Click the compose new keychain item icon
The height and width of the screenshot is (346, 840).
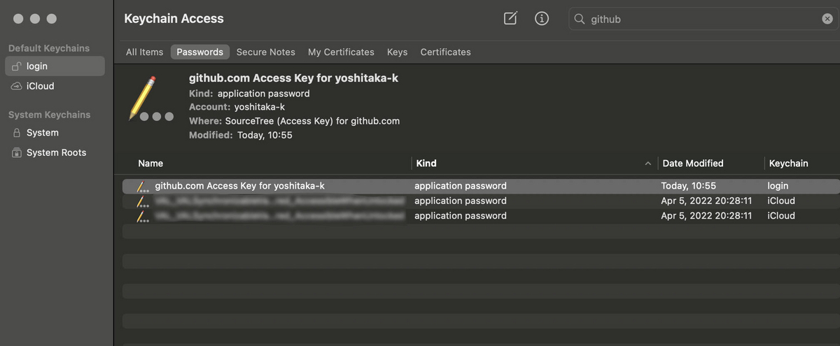pos(510,19)
